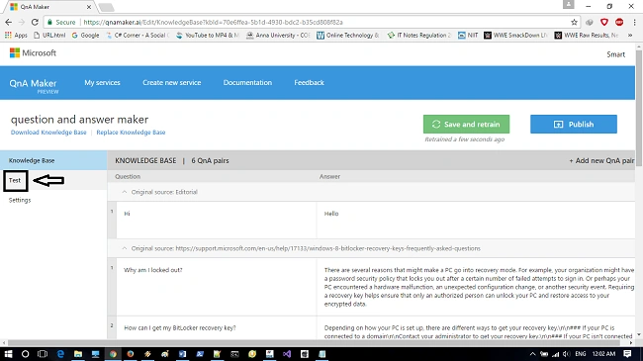Screen dimensions: 643x361
Task: Click the Secure padlock site info
Action: coord(61,22)
